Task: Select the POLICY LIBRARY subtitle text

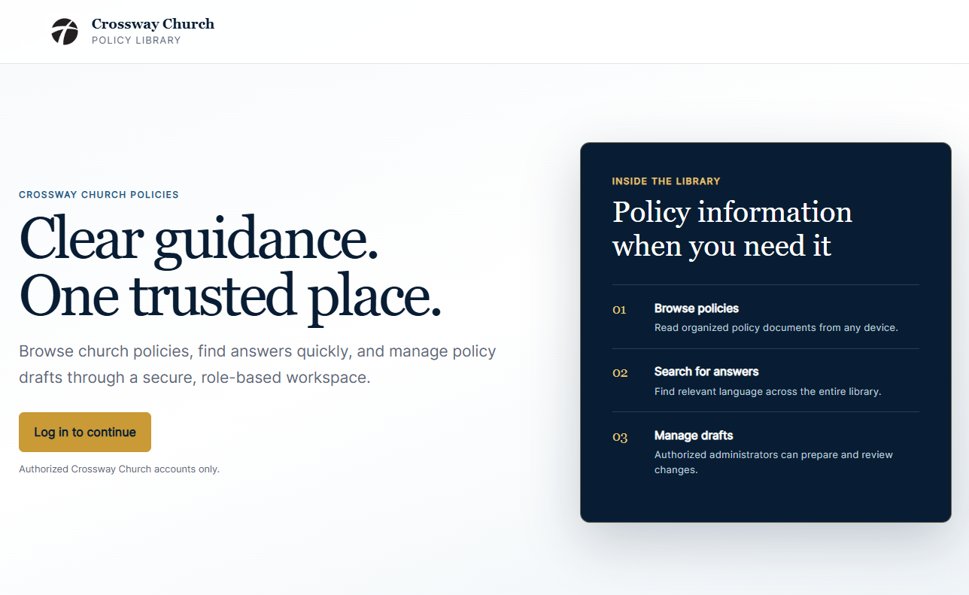Action: 136,41
